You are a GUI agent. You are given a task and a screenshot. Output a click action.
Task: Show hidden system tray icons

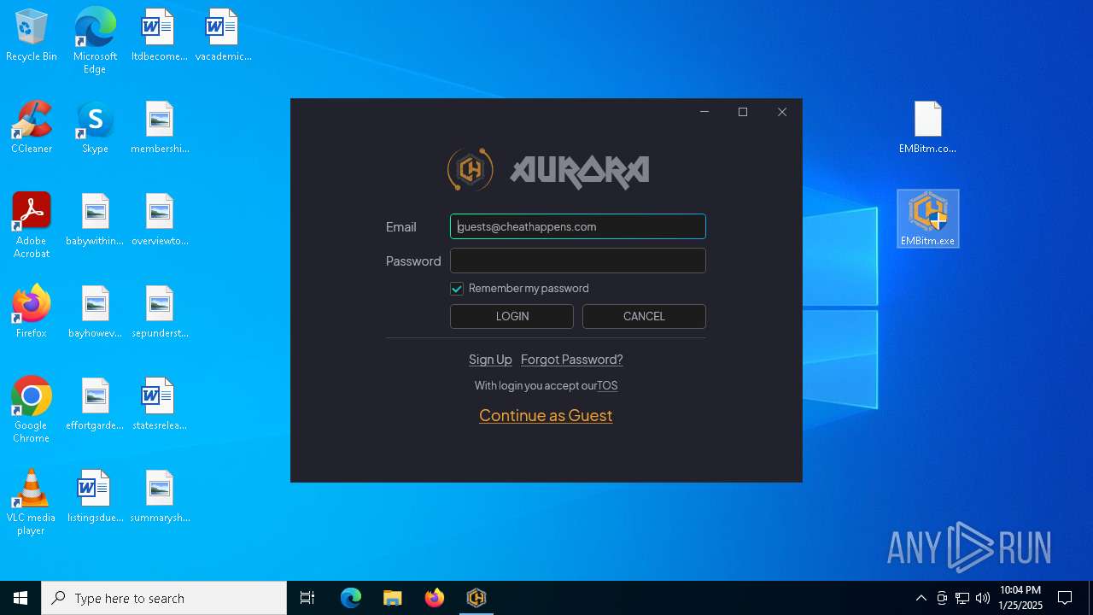pyautogui.click(x=921, y=598)
